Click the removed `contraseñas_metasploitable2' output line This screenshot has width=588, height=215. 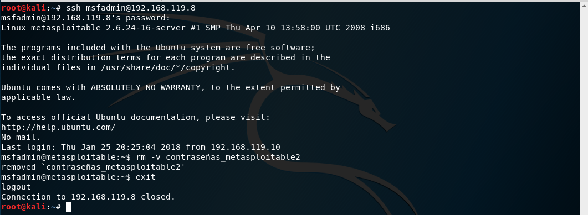click(93, 167)
